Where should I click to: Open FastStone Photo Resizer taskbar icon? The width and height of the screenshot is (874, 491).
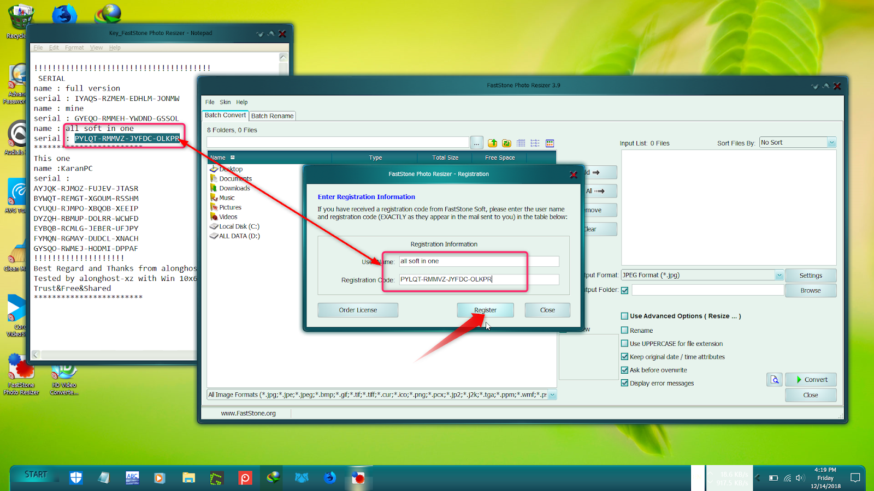pyautogui.click(x=358, y=478)
